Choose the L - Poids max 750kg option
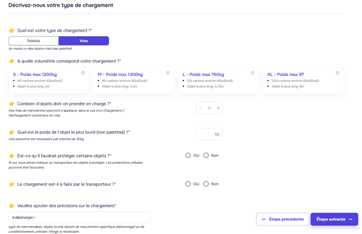This screenshot has height=234, width=362. tap(253, 73)
